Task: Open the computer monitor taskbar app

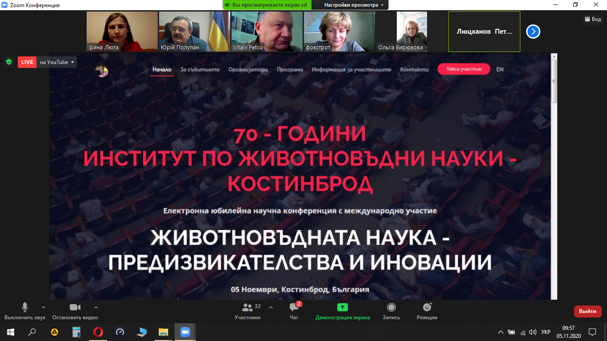Action: tap(142, 332)
